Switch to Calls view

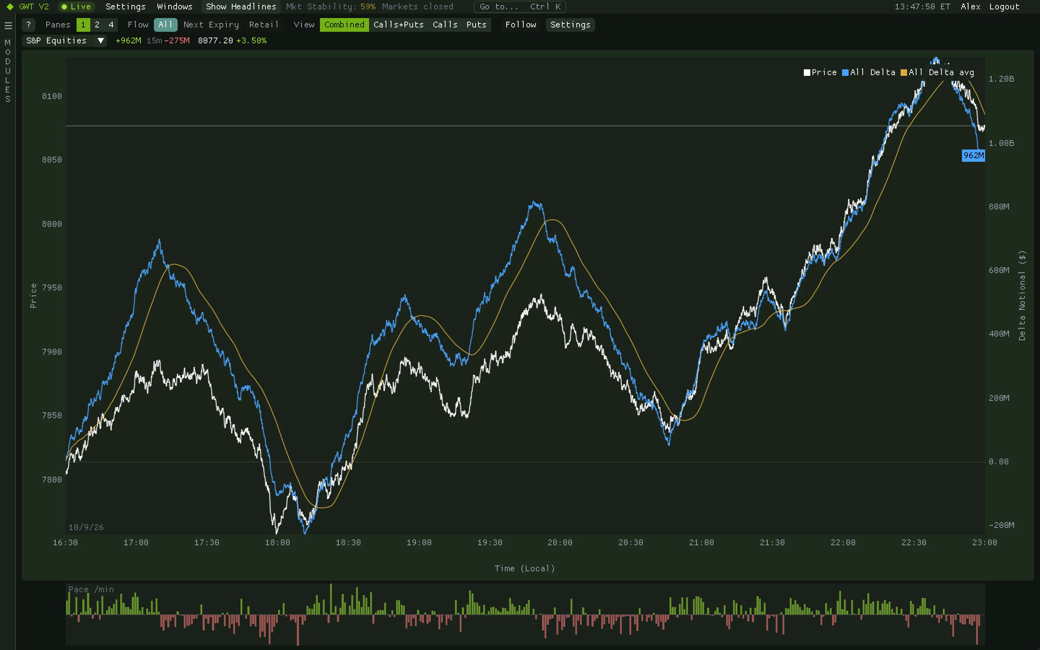click(x=445, y=25)
